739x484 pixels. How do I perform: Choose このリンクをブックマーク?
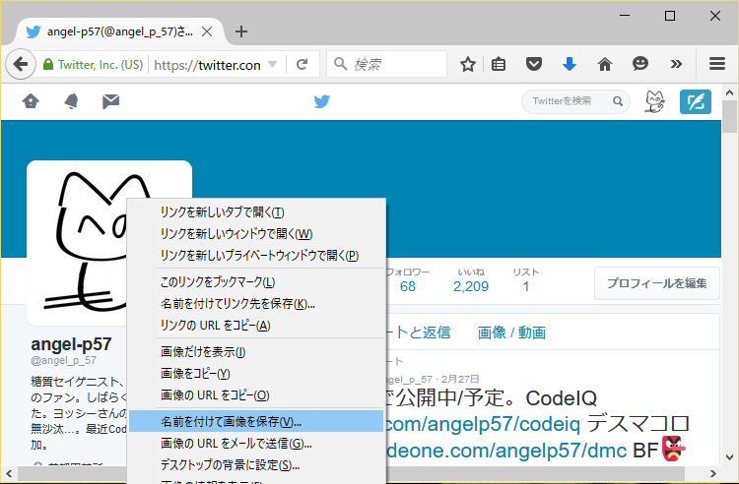256,281
